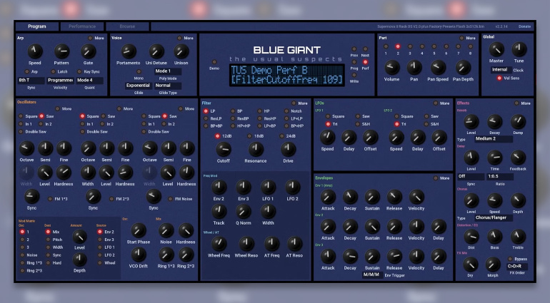This screenshot has width=550, height=303.
Task: Click the Pan Speed knob
Action: pyautogui.click(x=438, y=68)
